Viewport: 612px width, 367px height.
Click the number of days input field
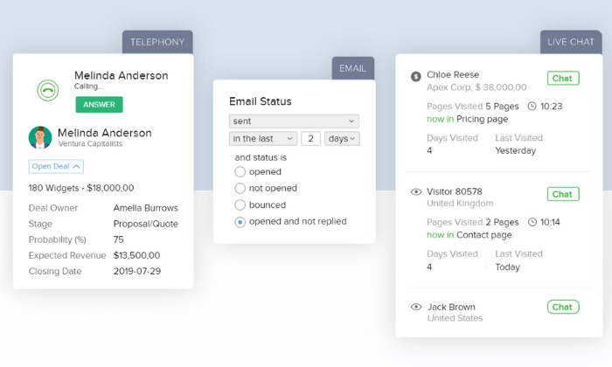pyautogui.click(x=310, y=138)
